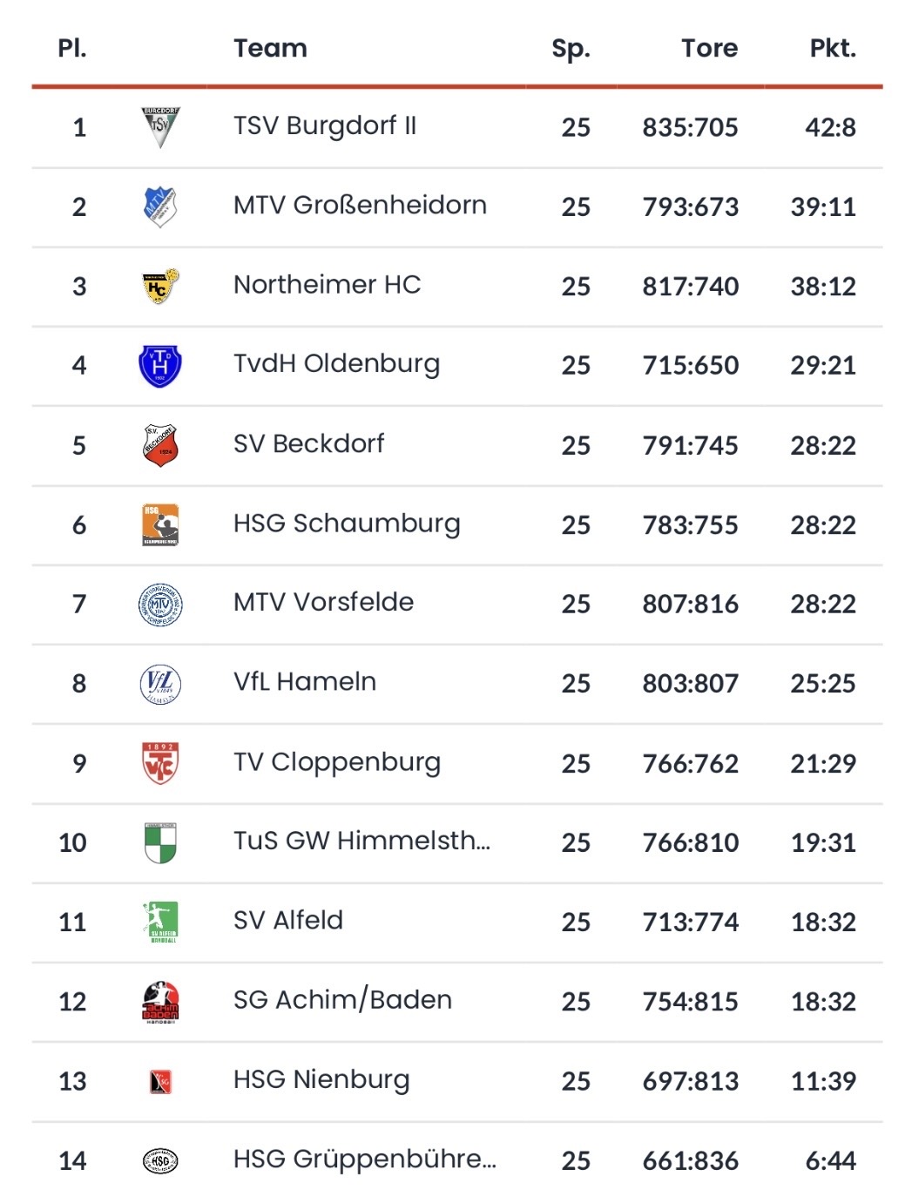Click the MTV Großenheidorn club crest

160,206
